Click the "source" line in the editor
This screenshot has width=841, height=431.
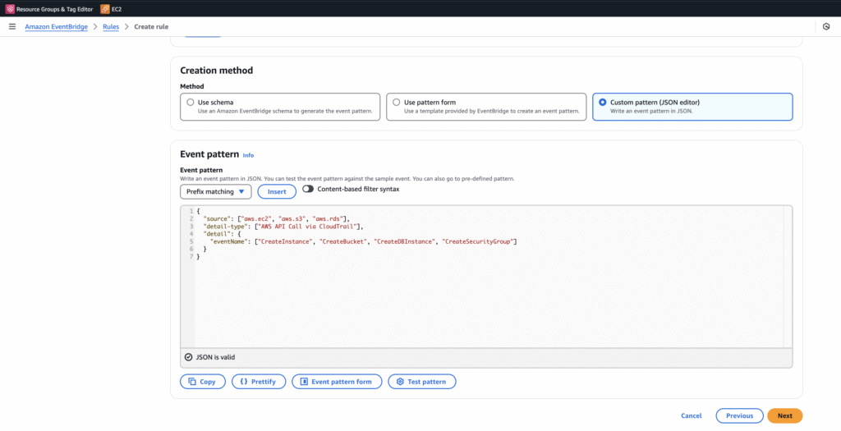(x=276, y=218)
